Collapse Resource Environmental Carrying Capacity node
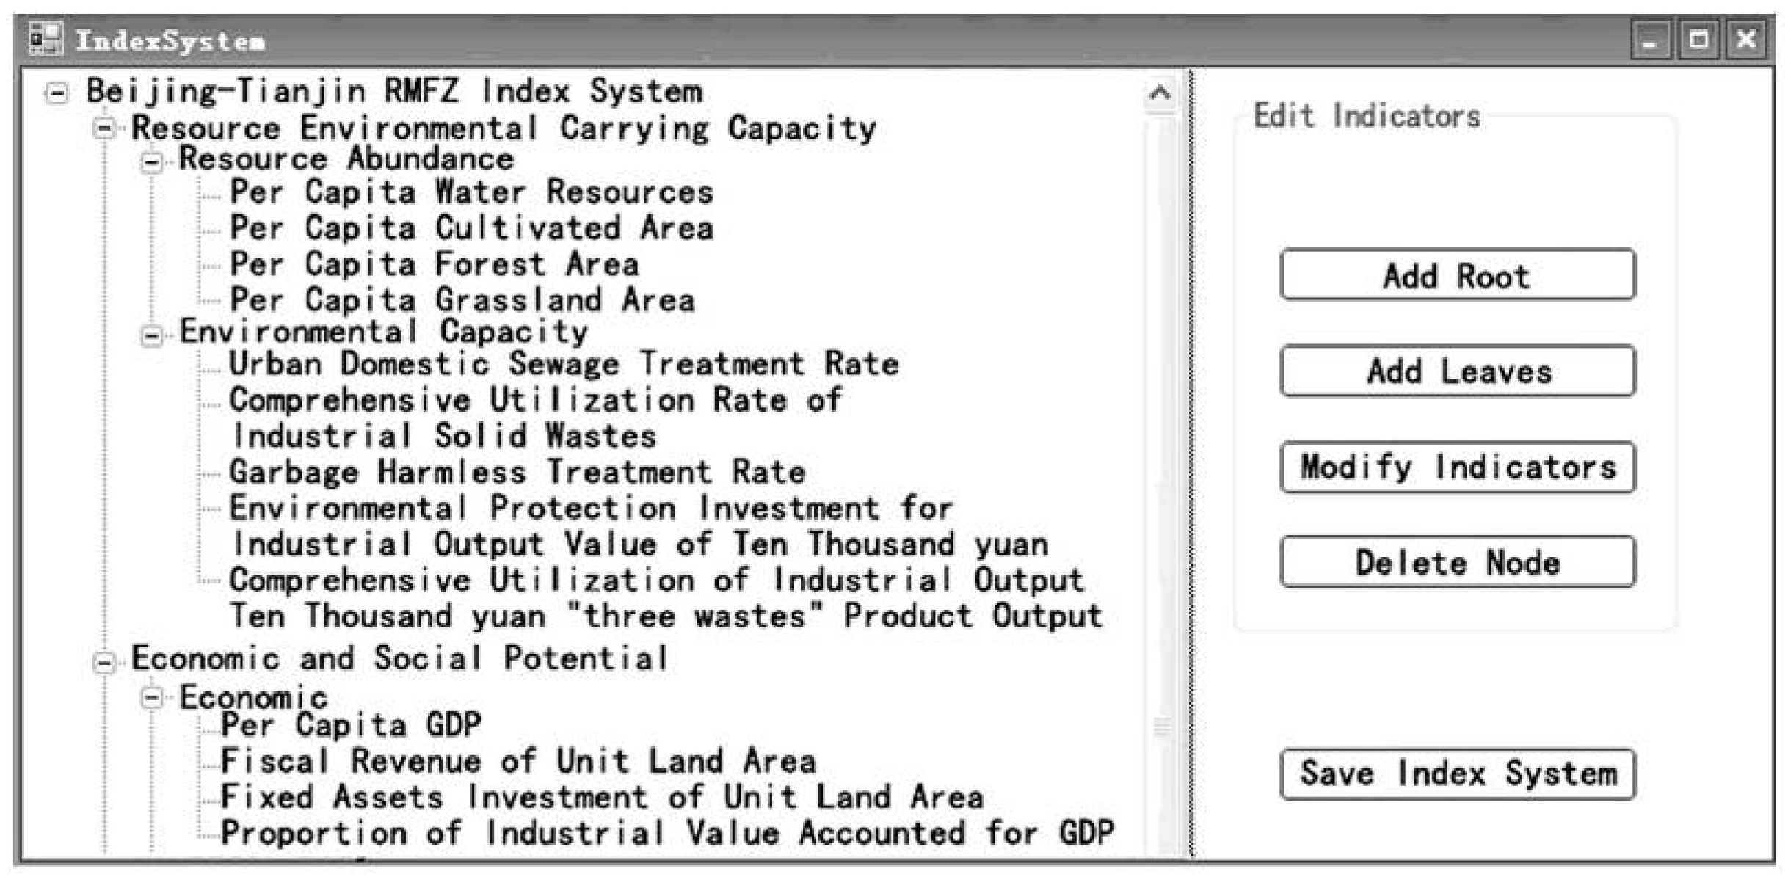This screenshot has height=877, width=1788. 105,129
